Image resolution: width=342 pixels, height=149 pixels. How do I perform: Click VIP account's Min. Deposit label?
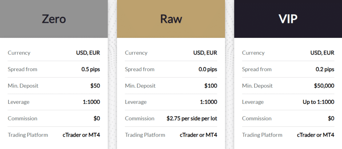(x=258, y=86)
